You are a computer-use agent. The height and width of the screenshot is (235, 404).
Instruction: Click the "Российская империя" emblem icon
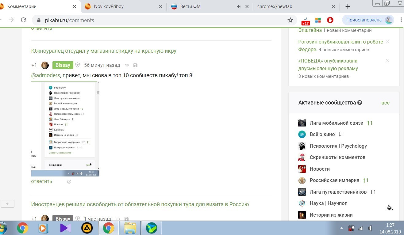(x=302, y=180)
